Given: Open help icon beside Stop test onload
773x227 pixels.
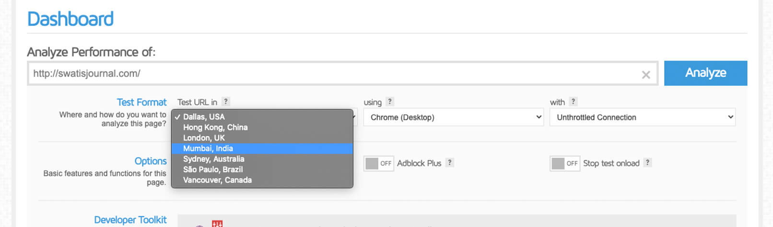Looking at the screenshot, I should 647,163.
